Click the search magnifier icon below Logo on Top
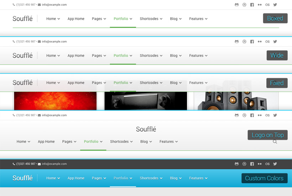292x196 pixels. tap(275, 142)
